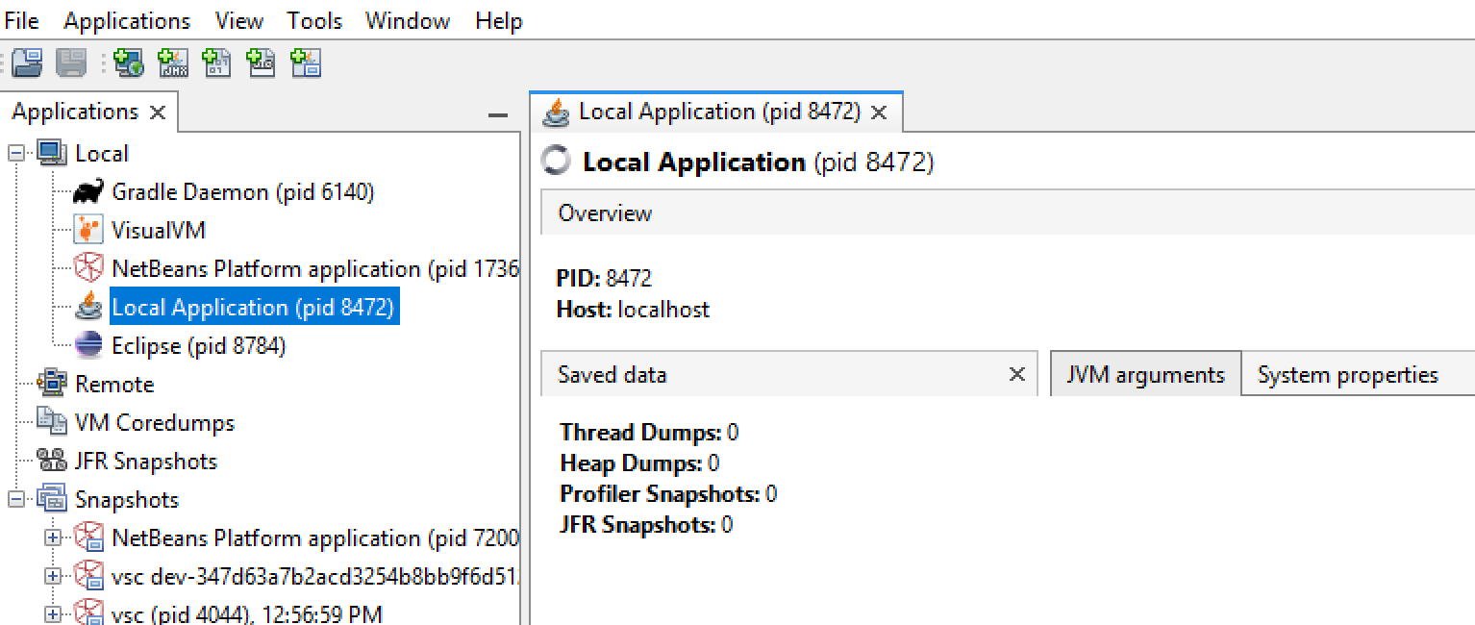Click the Gradle Daemon elephant icon
Viewport: 1475px width, 625px height.
(x=88, y=192)
